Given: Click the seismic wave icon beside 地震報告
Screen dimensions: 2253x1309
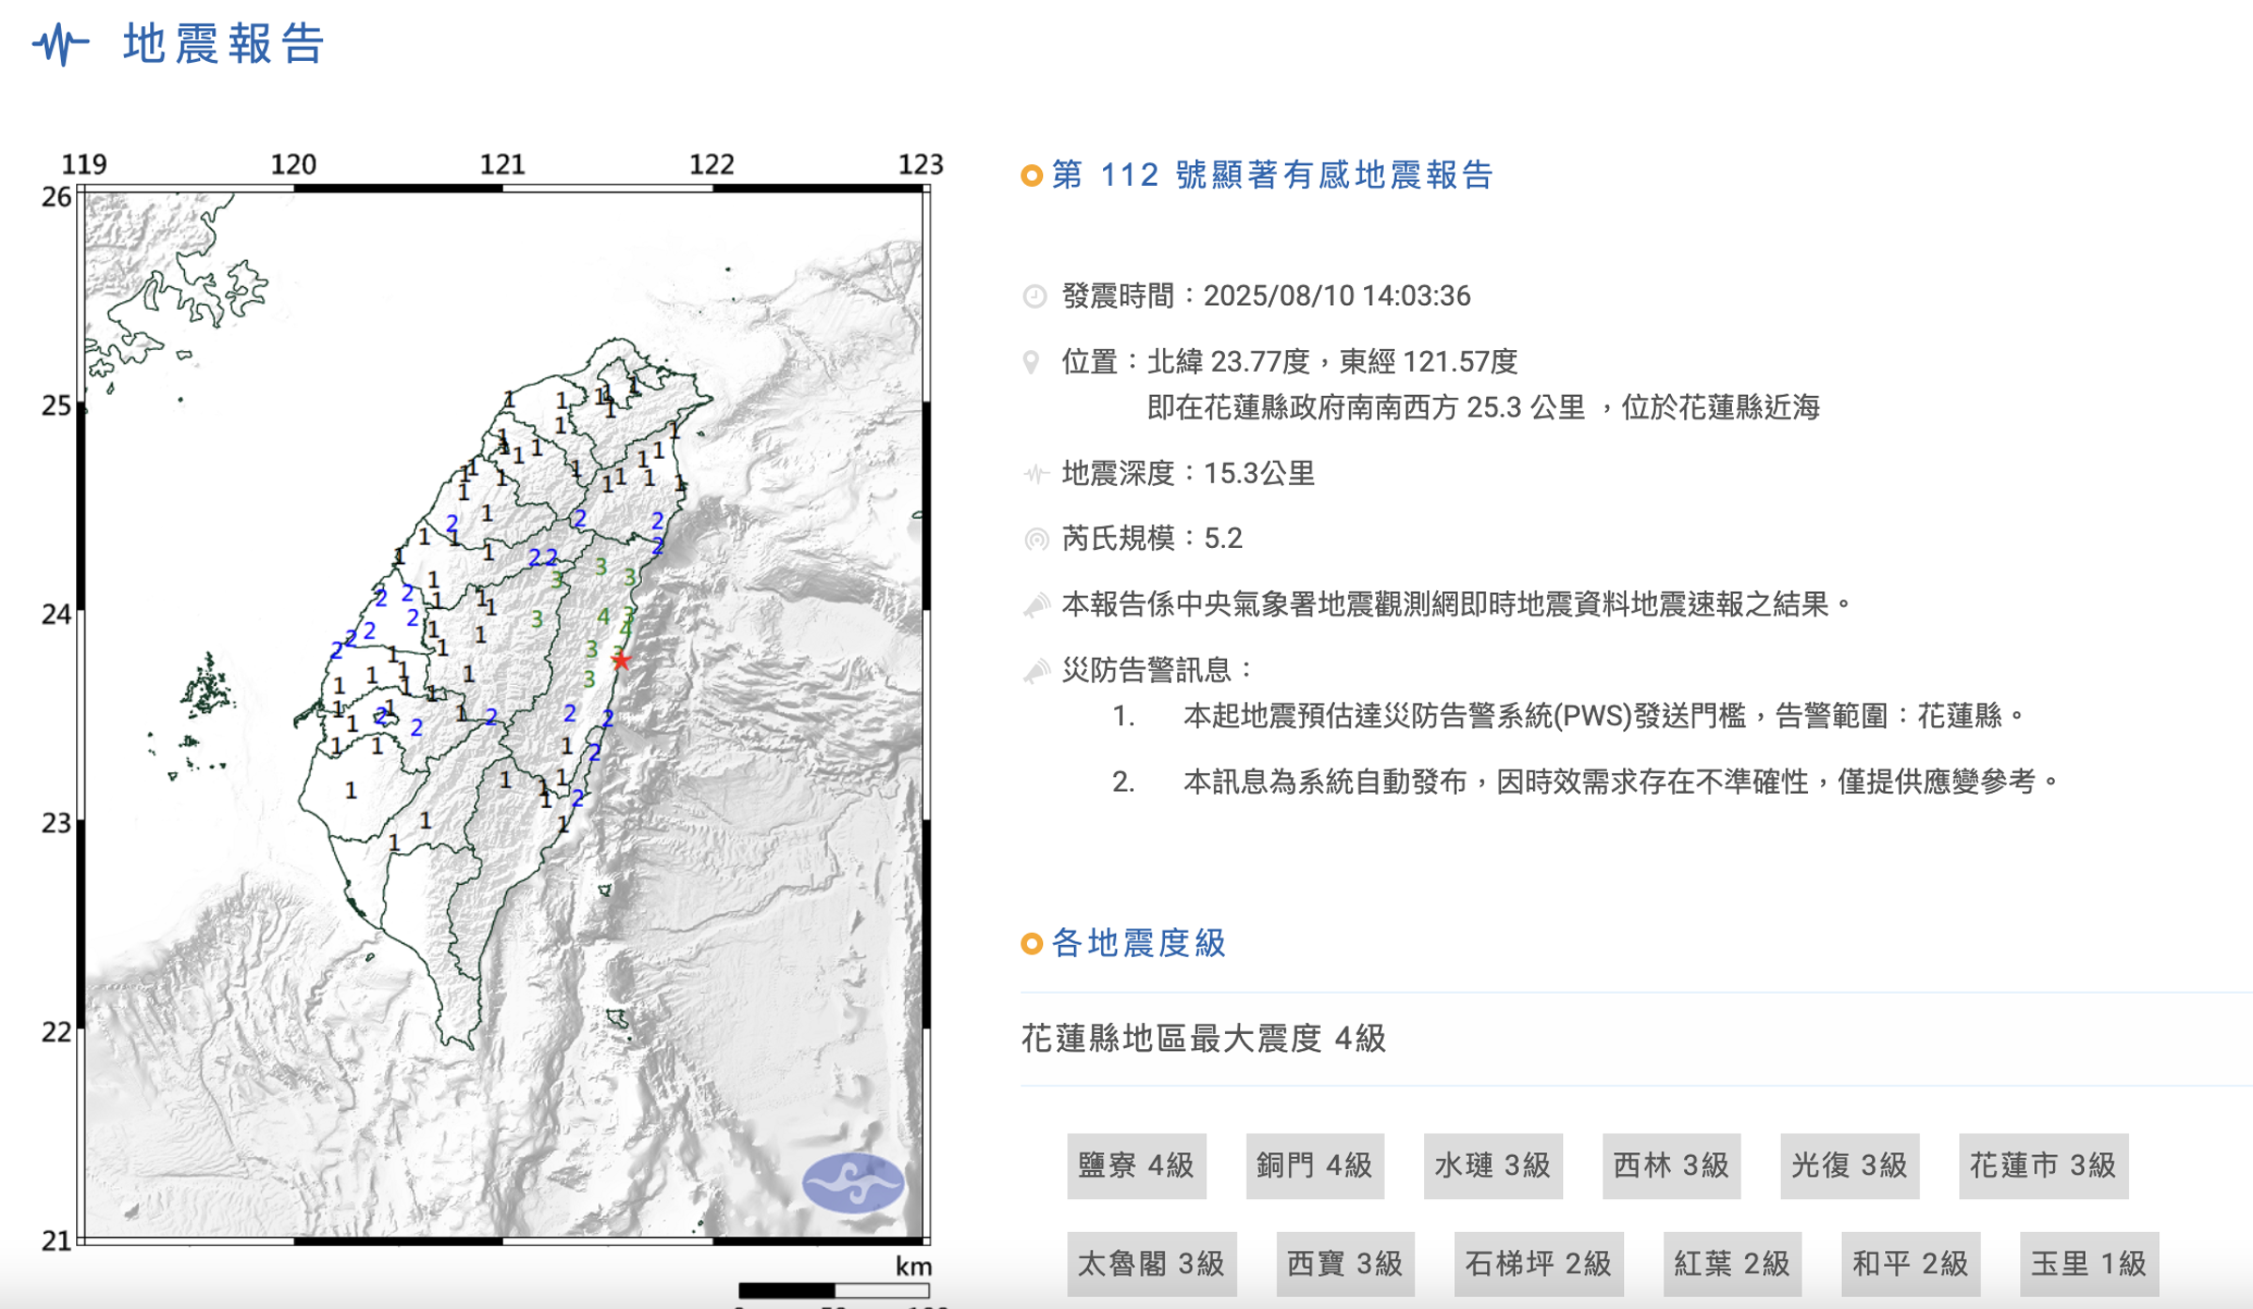Looking at the screenshot, I should coord(61,44).
